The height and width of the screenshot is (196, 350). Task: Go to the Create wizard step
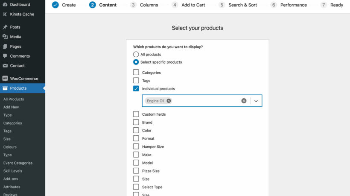[69, 5]
